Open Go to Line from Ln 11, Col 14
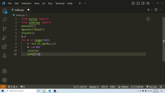 point(80,87)
